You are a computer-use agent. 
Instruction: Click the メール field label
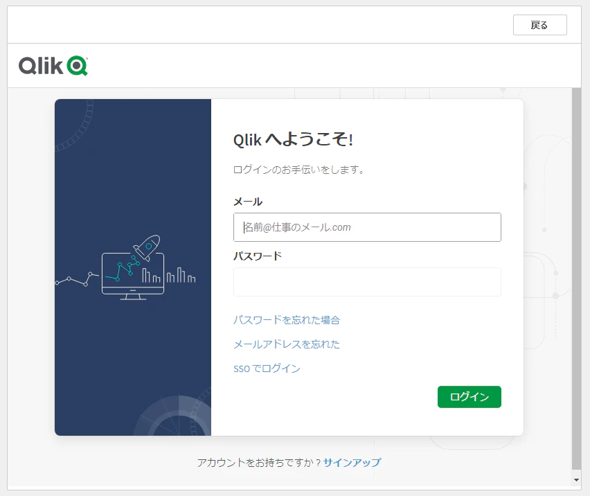248,202
